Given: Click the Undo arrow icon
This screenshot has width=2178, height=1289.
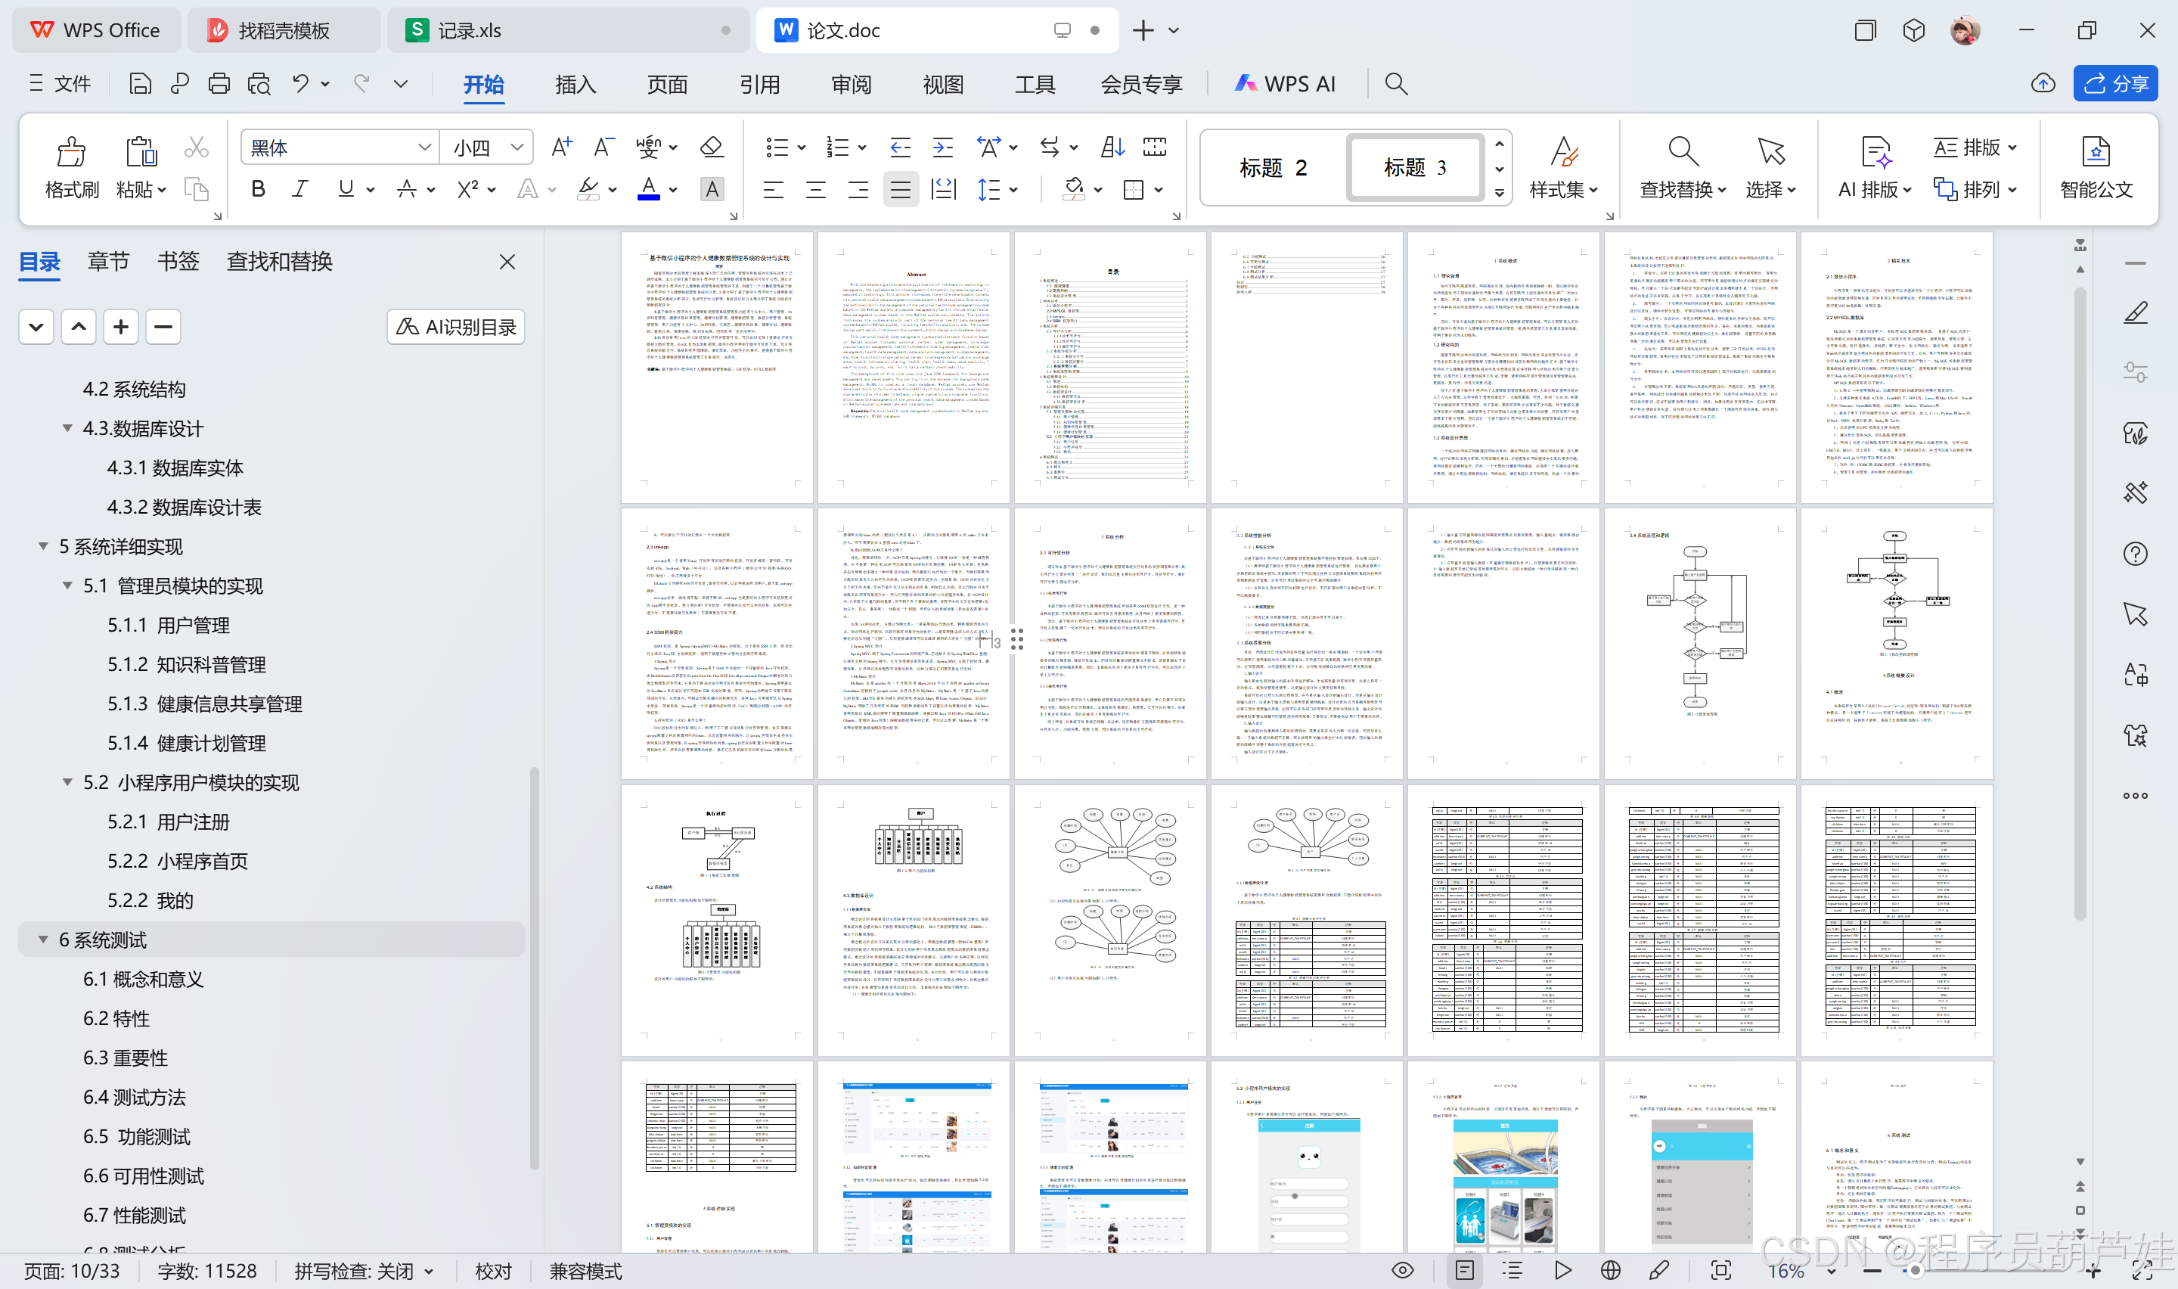Looking at the screenshot, I should coord(300,83).
